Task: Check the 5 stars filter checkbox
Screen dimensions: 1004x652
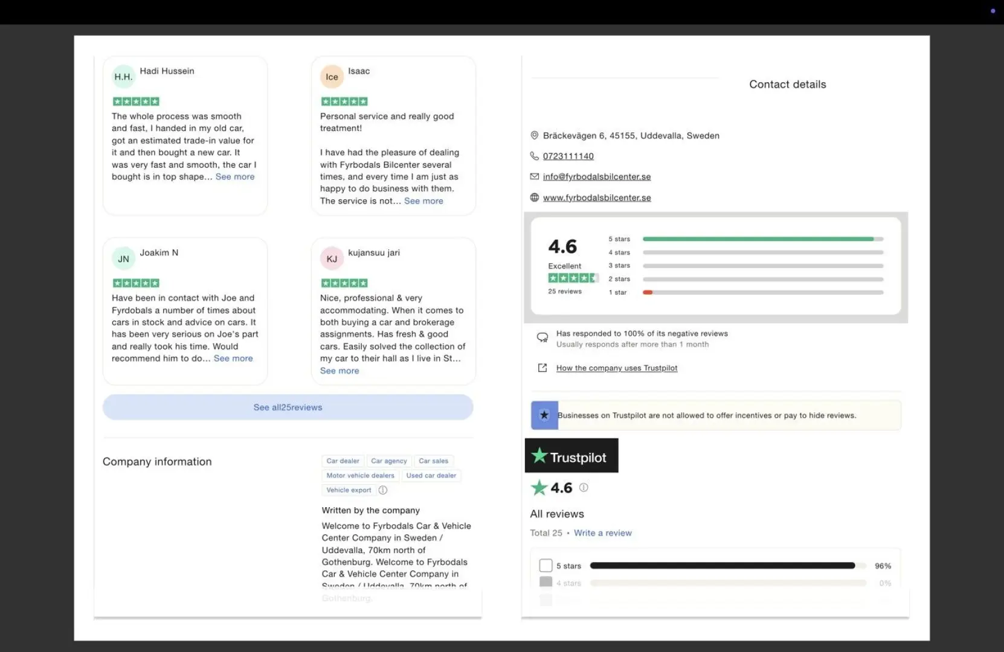Action: pyautogui.click(x=545, y=566)
